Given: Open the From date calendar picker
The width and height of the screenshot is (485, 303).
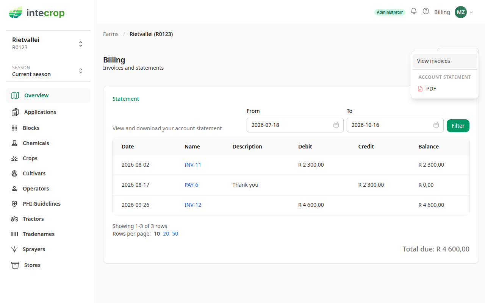Looking at the screenshot, I should (336, 125).
